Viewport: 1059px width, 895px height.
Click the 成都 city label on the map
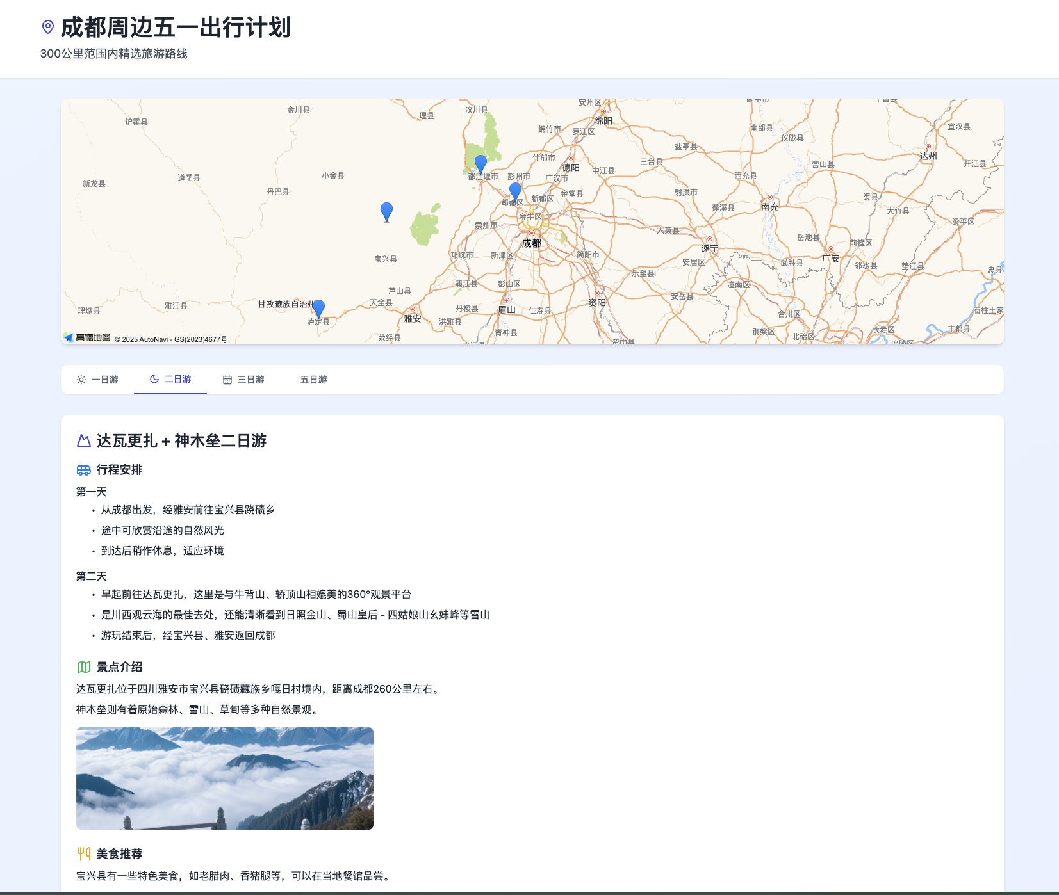click(x=532, y=243)
